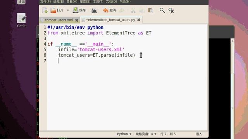This screenshot has height=139, width=248.
Task: Click the __name__ identifier on line 4
Action: coord(66,44)
